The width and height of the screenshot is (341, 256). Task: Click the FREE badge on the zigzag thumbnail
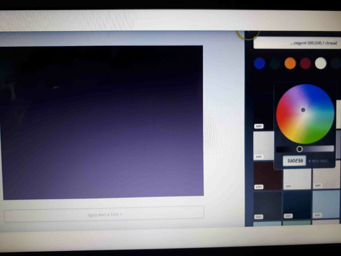coord(259,187)
